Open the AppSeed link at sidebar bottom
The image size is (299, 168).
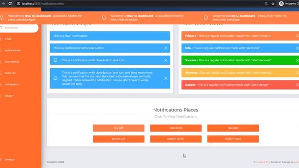(x=9, y=160)
